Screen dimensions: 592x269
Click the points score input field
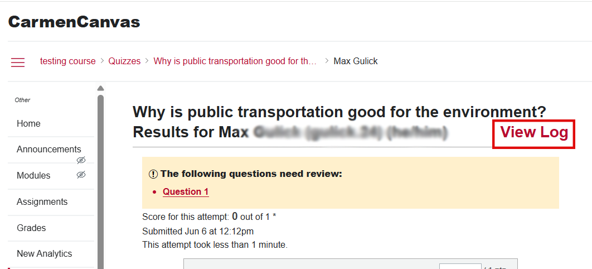pyautogui.click(x=460, y=266)
